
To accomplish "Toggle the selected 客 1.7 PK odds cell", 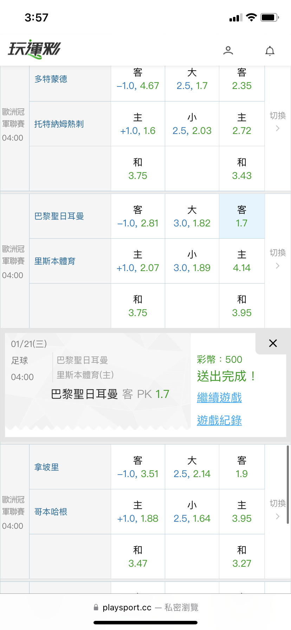I will point(242,216).
